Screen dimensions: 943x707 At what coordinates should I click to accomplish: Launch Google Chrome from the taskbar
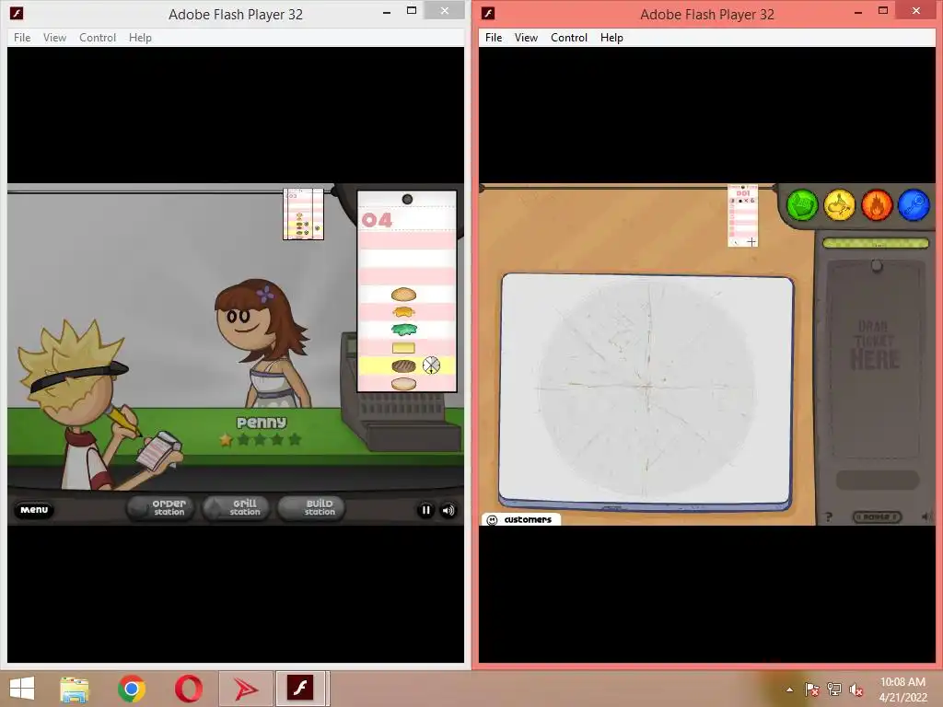132,689
